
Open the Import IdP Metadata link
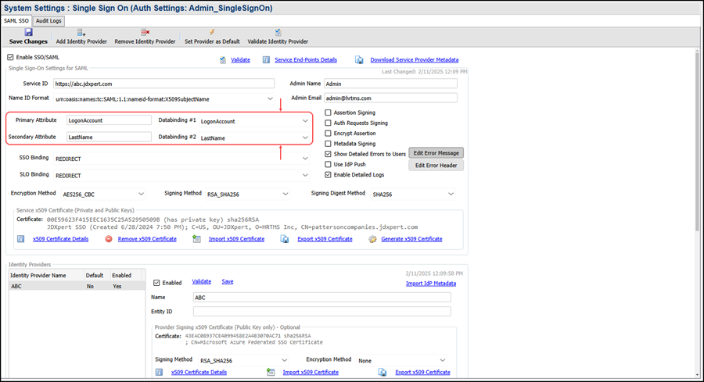(x=428, y=284)
